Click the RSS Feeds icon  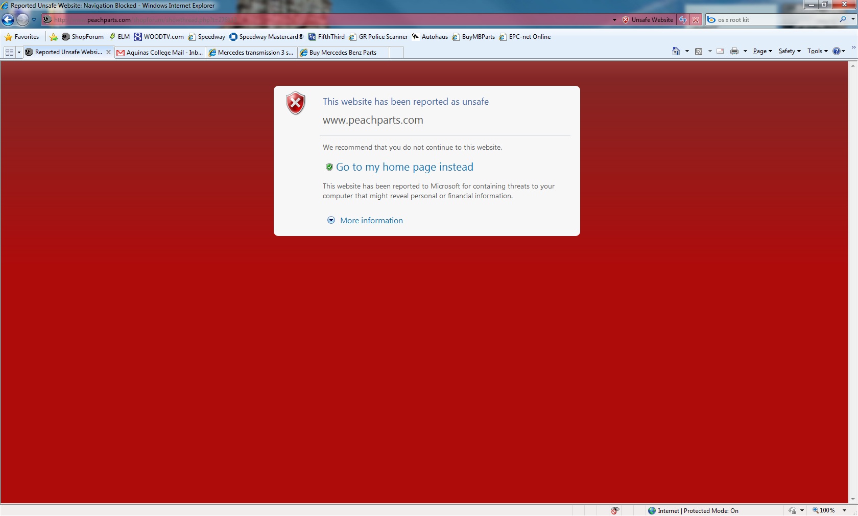[x=699, y=51]
